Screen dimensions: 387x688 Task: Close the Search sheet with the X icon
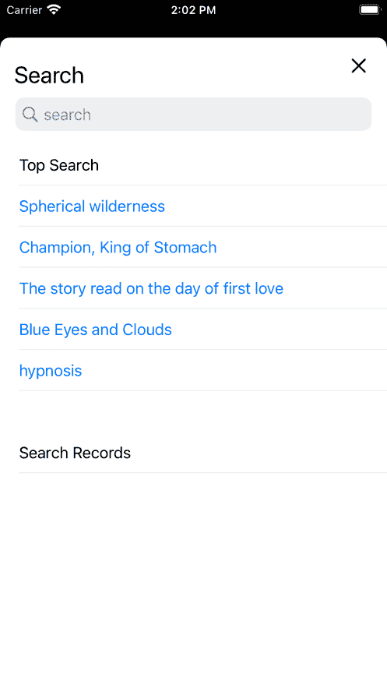pyautogui.click(x=358, y=65)
